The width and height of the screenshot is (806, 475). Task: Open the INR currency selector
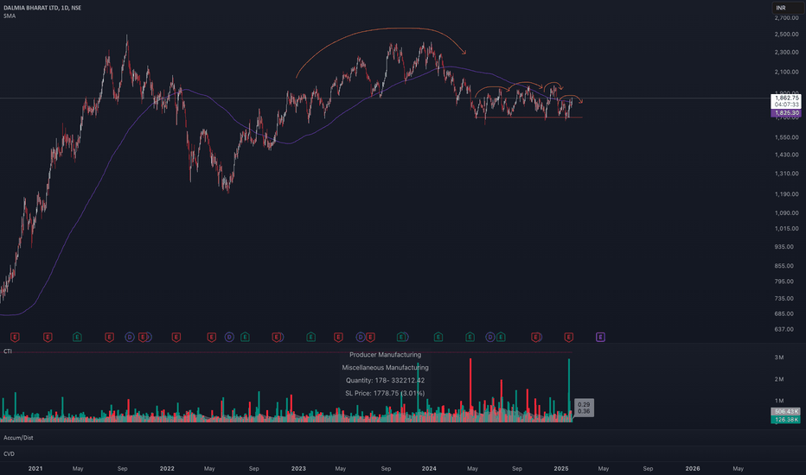[x=787, y=8]
